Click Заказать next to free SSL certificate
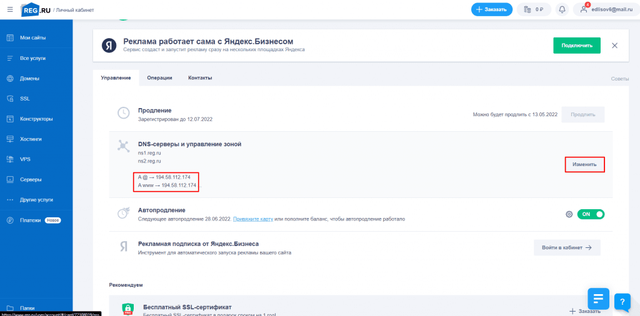The width and height of the screenshot is (640, 316). [x=585, y=311]
